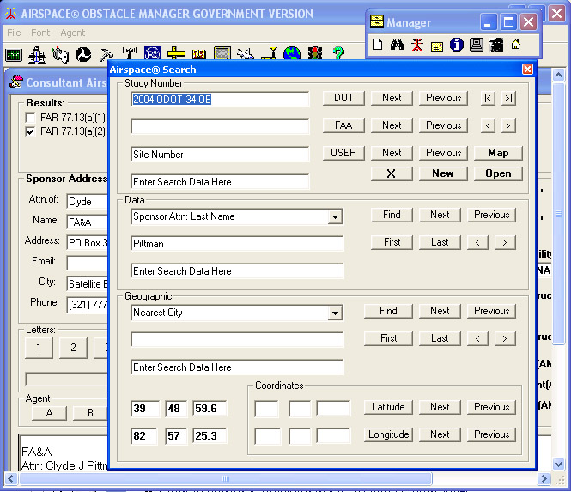Click the yellow note icon in Manager
The width and height of the screenshot is (571, 492).
[x=436, y=45]
